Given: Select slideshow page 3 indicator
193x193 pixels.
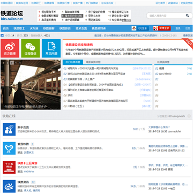Looking at the screenshot, I should click(12, 63).
